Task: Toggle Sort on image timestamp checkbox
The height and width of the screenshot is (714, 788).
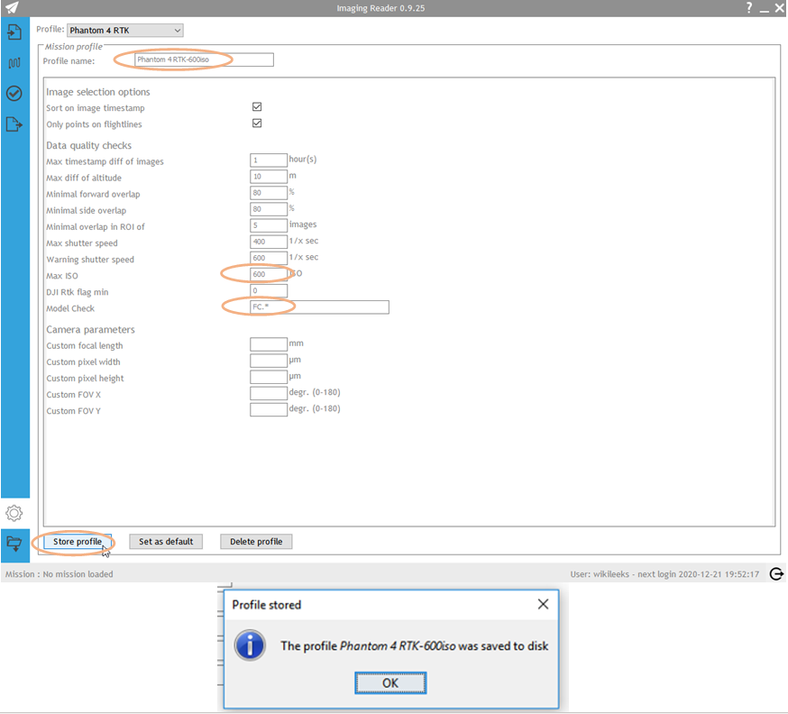Action: pos(257,106)
